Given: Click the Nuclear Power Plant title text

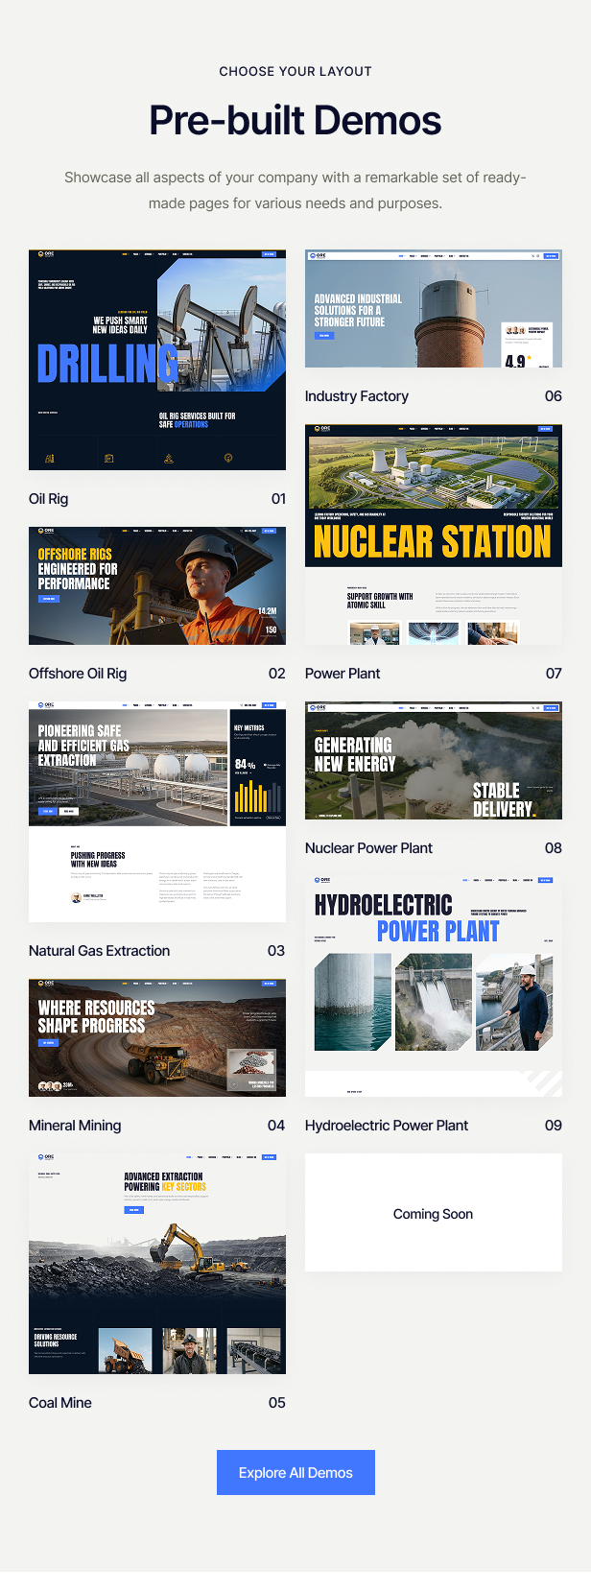Looking at the screenshot, I should coord(368,848).
